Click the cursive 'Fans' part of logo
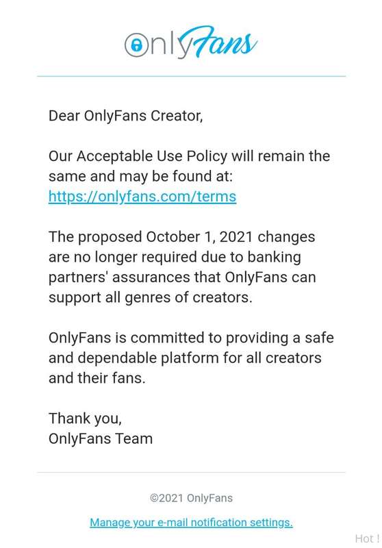This screenshot has width=382, height=548. [220, 42]
